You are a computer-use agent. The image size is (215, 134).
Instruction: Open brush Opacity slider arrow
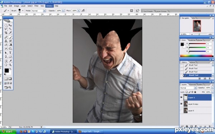pos(63,10)
